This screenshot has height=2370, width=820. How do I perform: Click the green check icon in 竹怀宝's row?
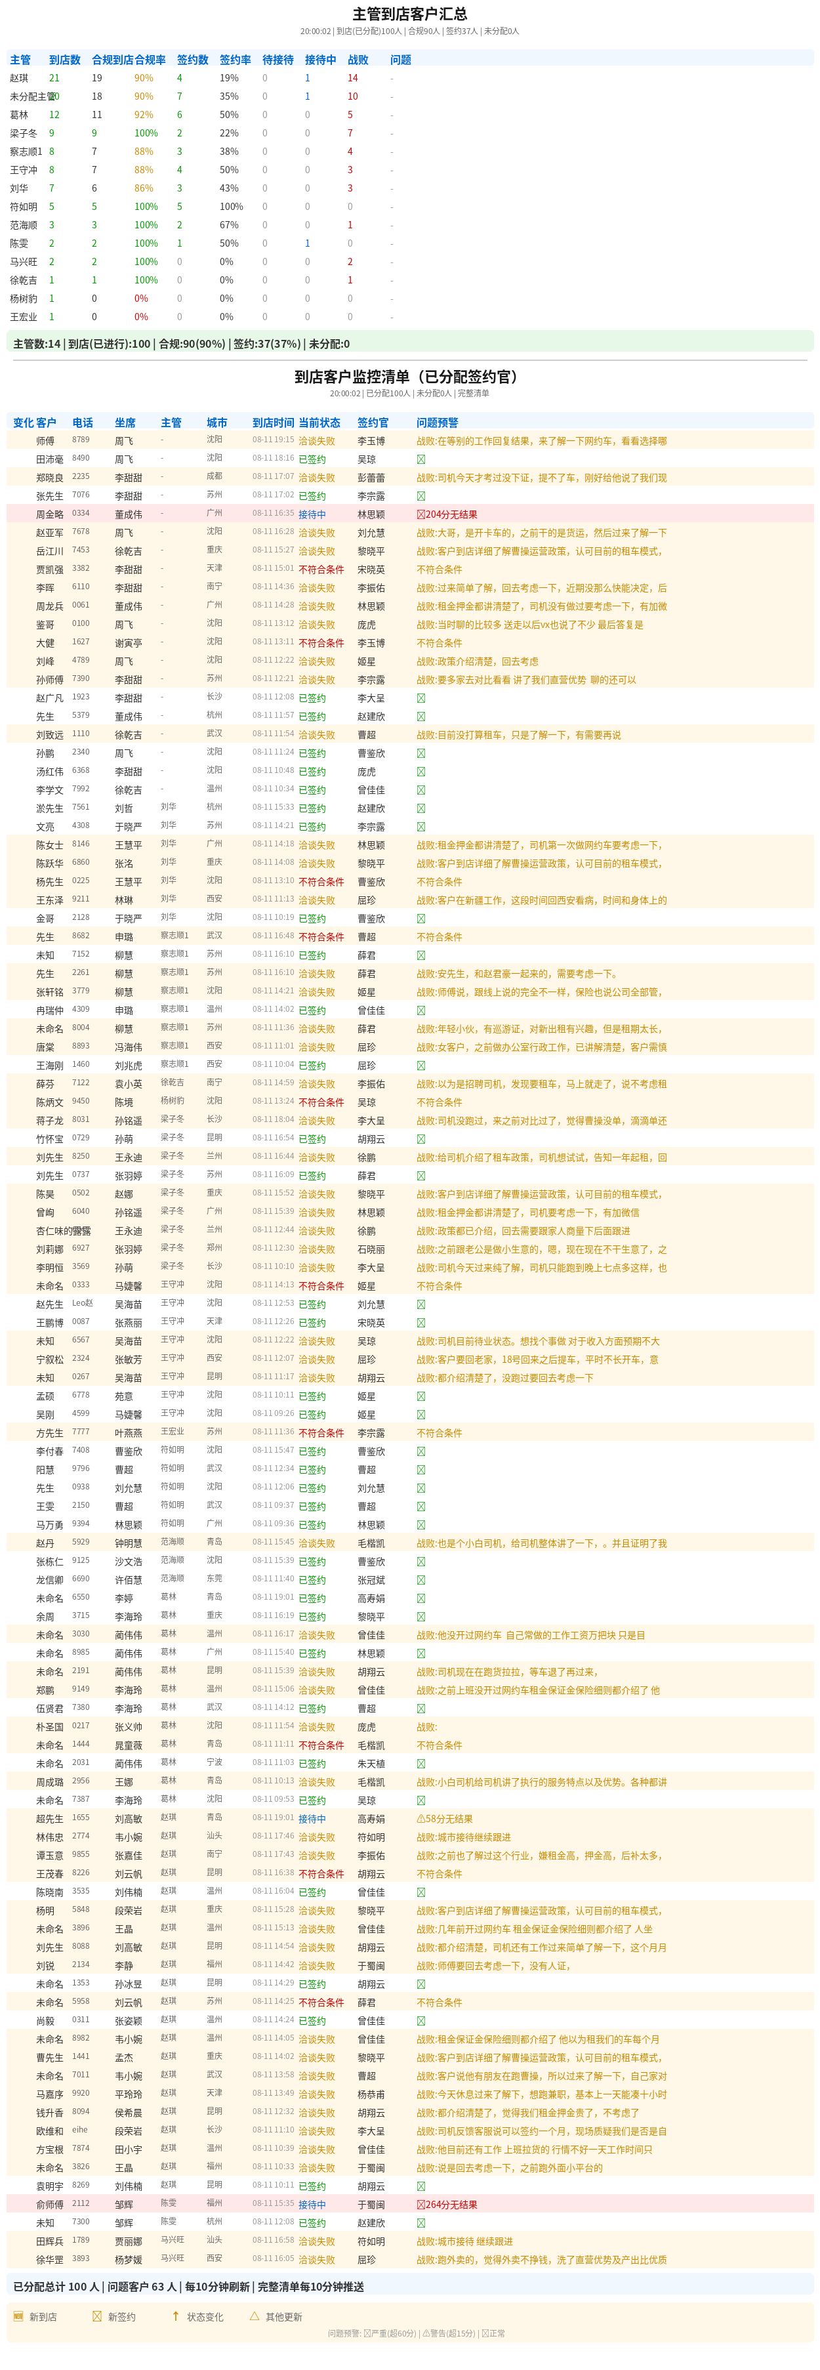(422, 1139)
